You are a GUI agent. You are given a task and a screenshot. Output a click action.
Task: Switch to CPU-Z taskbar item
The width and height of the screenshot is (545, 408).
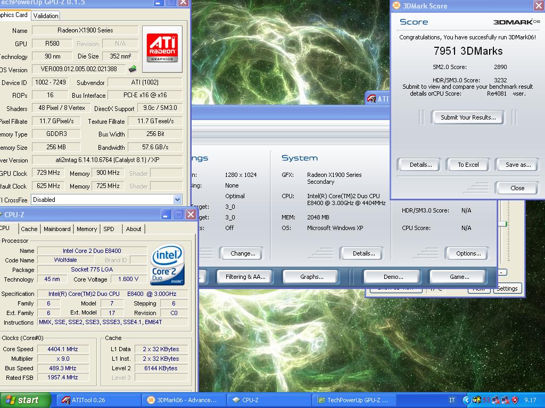(x=268, y=400)
